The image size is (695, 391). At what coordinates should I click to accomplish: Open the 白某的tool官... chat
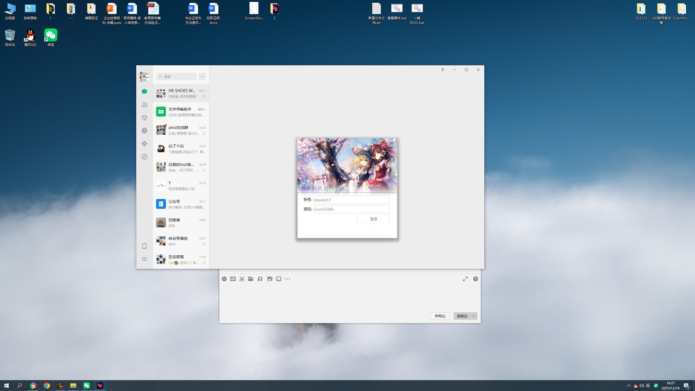tap(181, 167)
